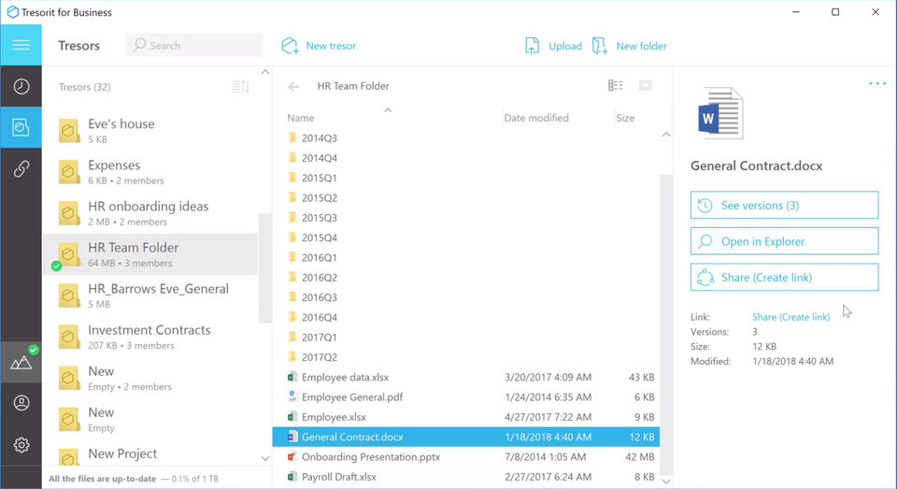Go back using the left arrow
The width and height of the screenshot is (897, 489).
[x=293, y=86]
